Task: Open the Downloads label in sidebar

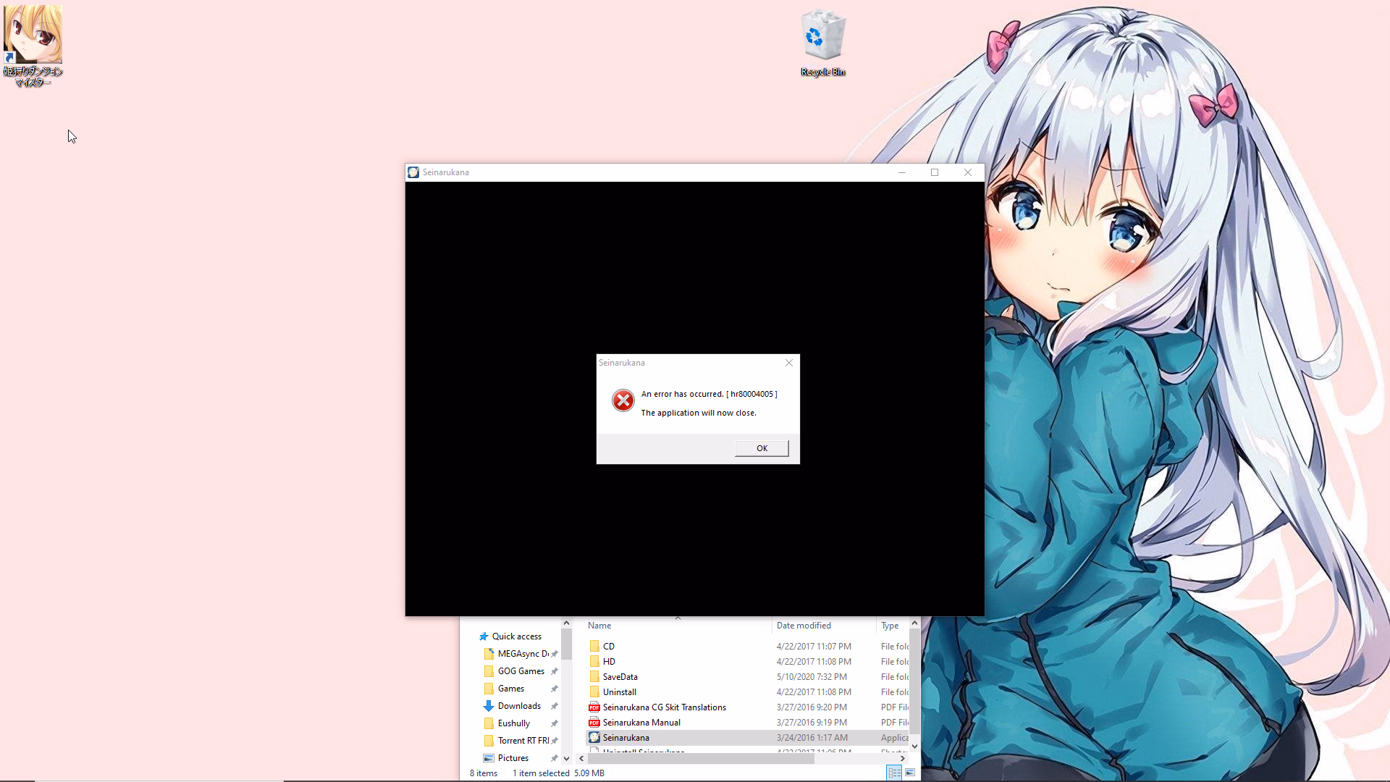Action: coord(519,706)
